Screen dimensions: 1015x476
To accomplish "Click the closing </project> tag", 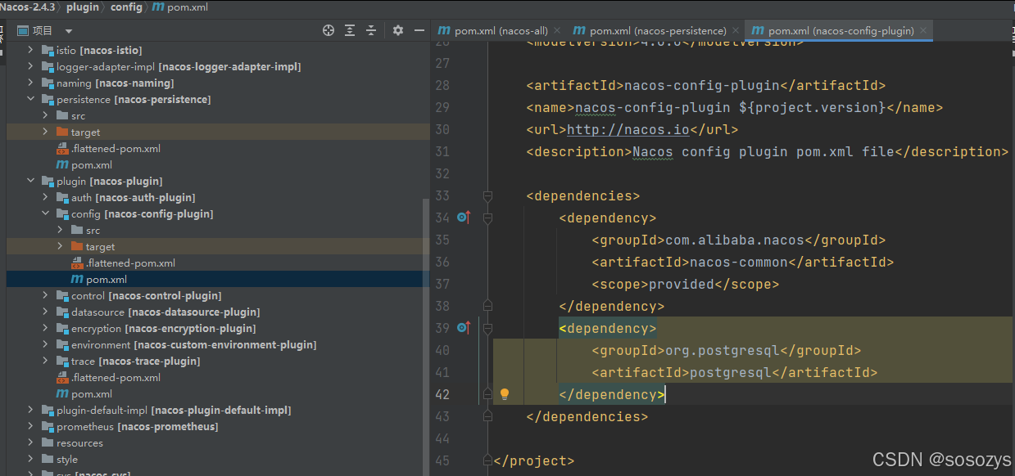I will click(x=534, y=460).
